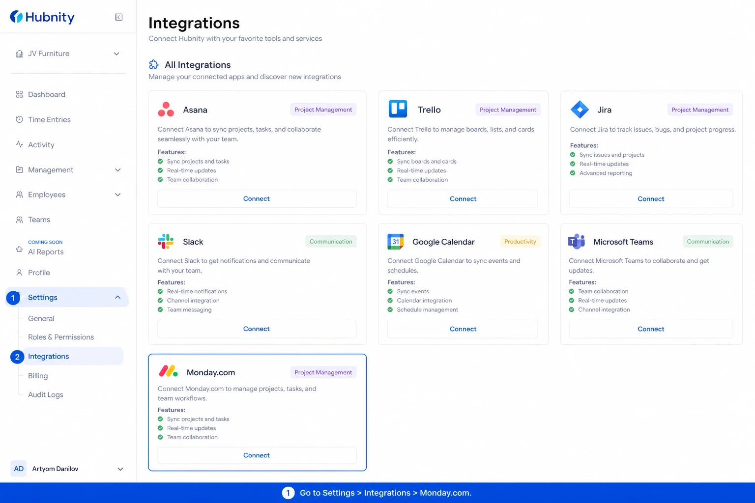
Task: Collapse the sidebar panel icon
Action: [x=119, y=17]
